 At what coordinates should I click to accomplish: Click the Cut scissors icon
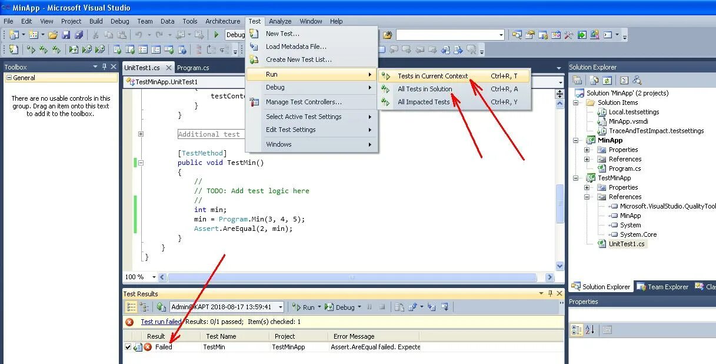click(x=95, y=35)
